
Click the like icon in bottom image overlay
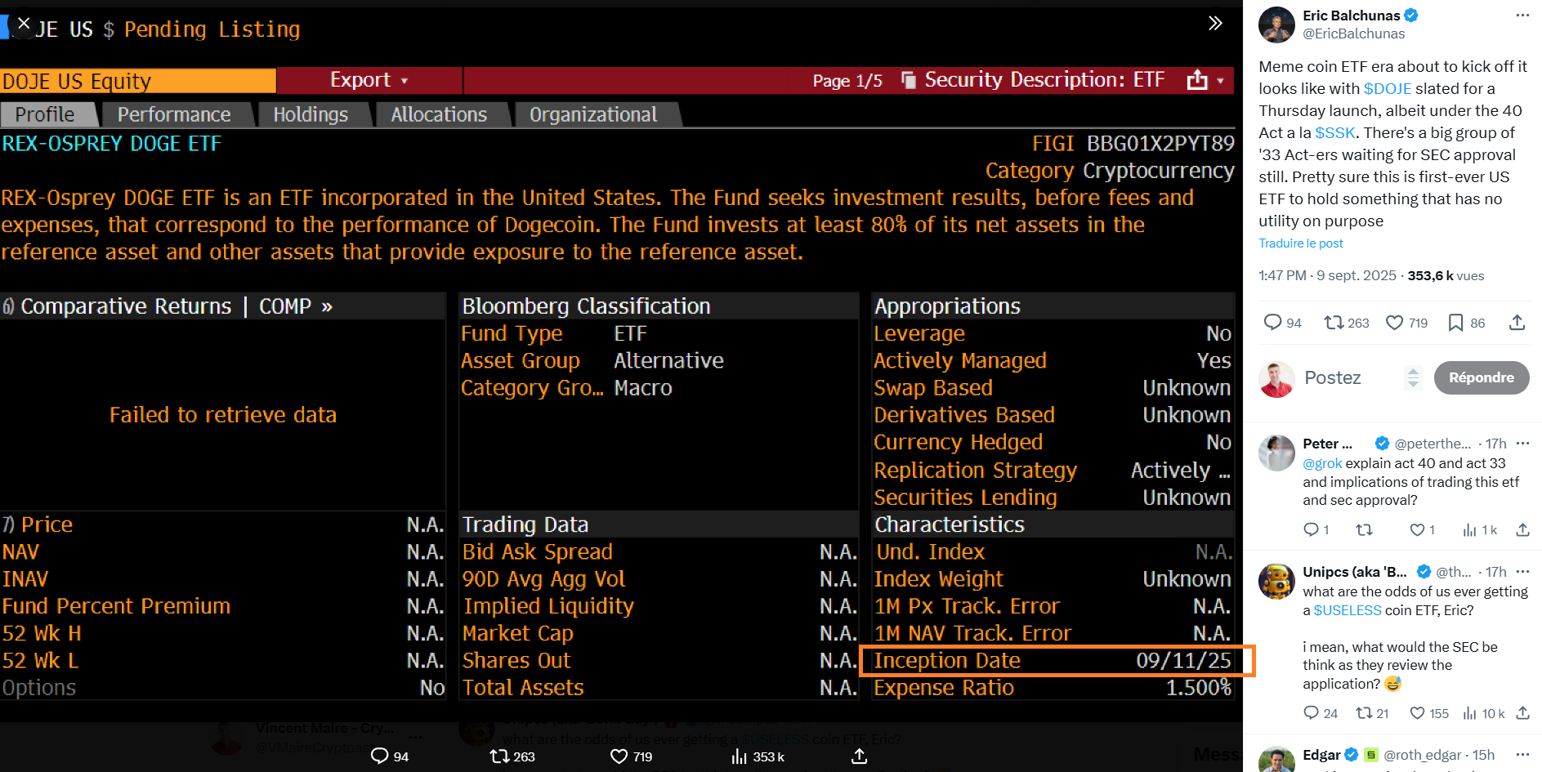coord(619,756)
